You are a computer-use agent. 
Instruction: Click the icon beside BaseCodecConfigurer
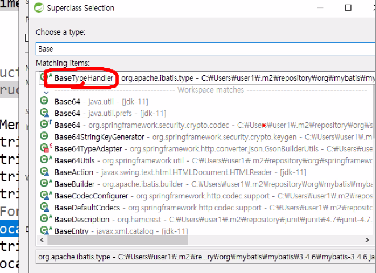[x=46, y=195]
